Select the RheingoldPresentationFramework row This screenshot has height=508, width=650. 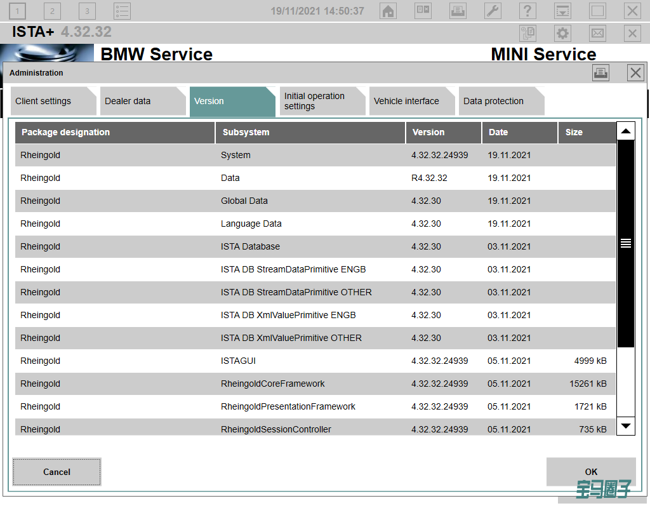point(315,406)
